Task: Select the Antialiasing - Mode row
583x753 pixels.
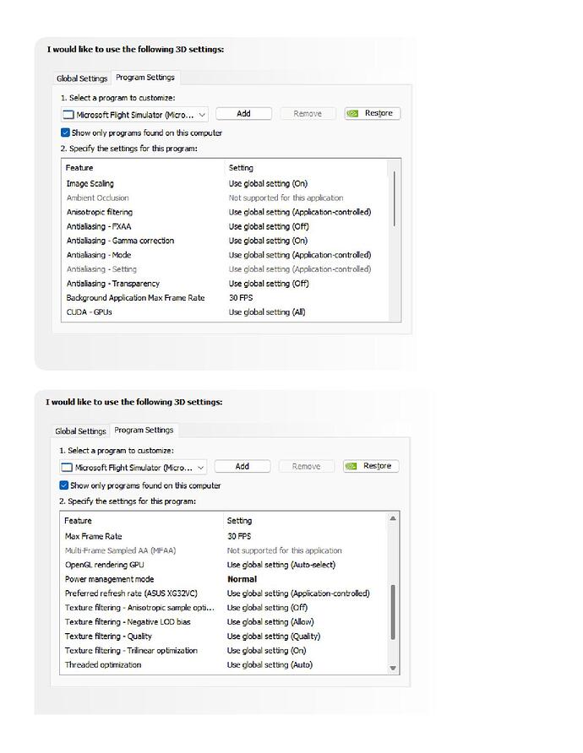Action: (x=224, y=255)
